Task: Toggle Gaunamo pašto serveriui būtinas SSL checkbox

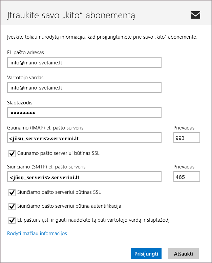Action: 12,154
